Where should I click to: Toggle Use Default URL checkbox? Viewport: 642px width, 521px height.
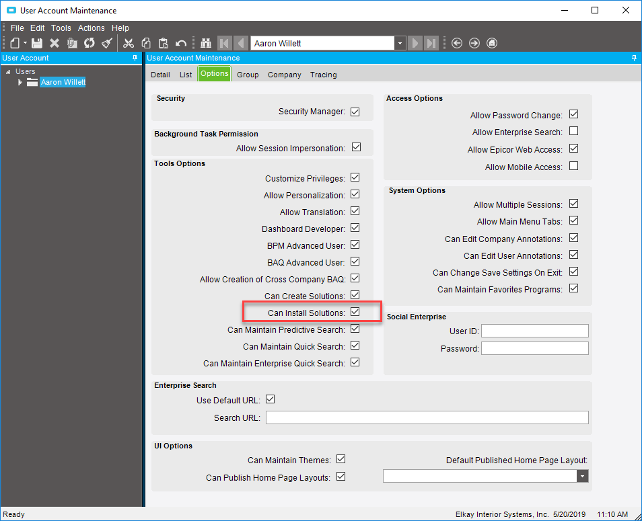[x=271, y=399]
